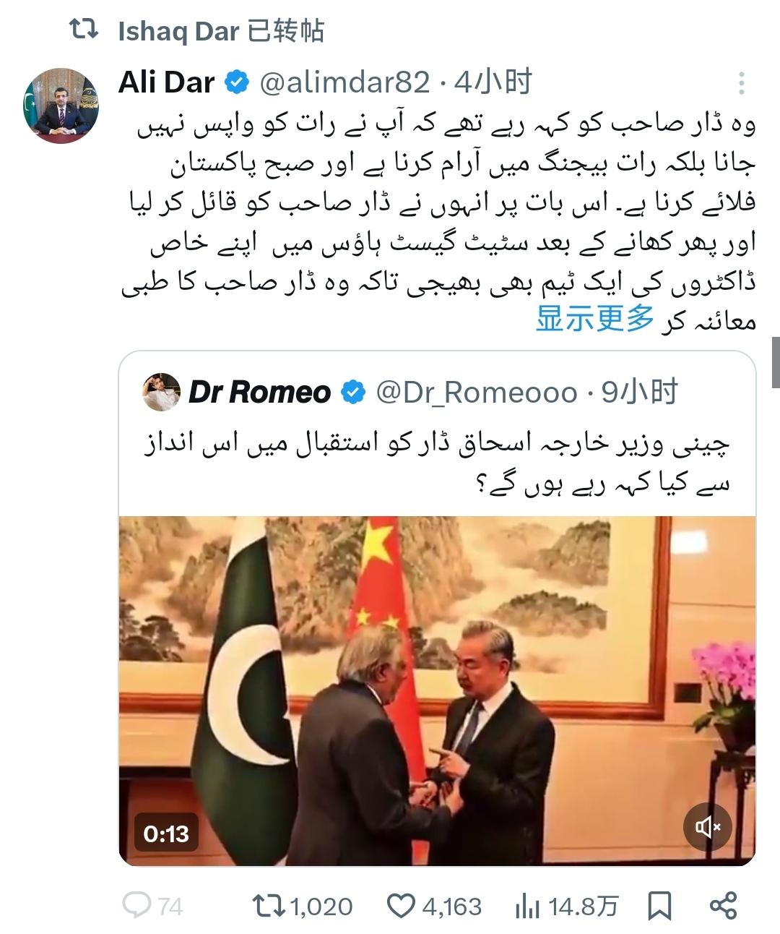Screen dimensions: 780x934
Task: Open the share icon
Action: (723, 905)
